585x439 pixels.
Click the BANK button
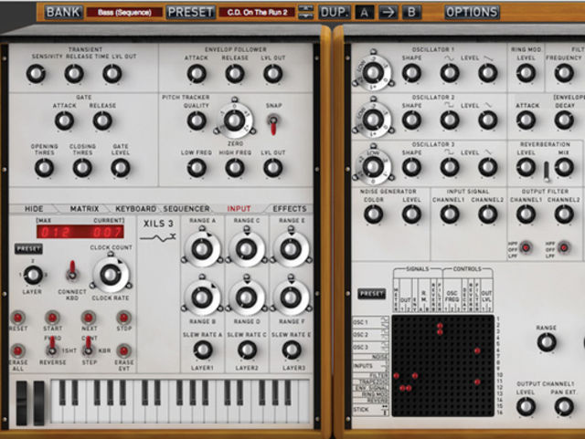tap(63, 12)
